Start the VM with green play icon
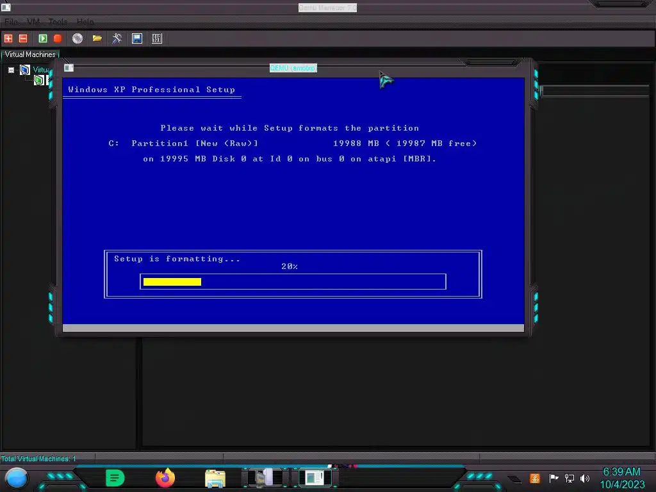The height and width of the screenshot is (492, 656). tap(43, 38)
